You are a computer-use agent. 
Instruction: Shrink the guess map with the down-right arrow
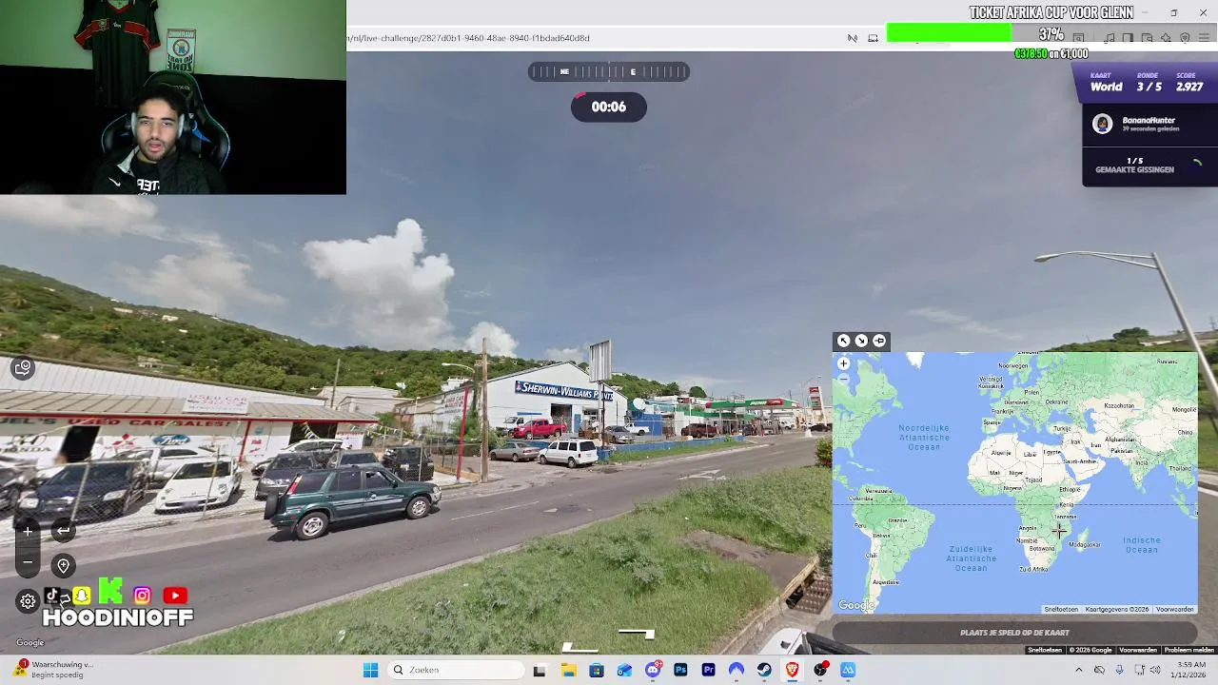[x=861, y=341]
